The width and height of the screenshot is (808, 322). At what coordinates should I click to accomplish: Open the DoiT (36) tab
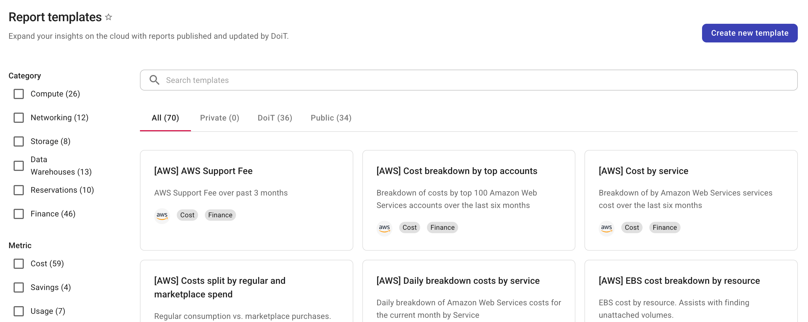click(275, 118)
